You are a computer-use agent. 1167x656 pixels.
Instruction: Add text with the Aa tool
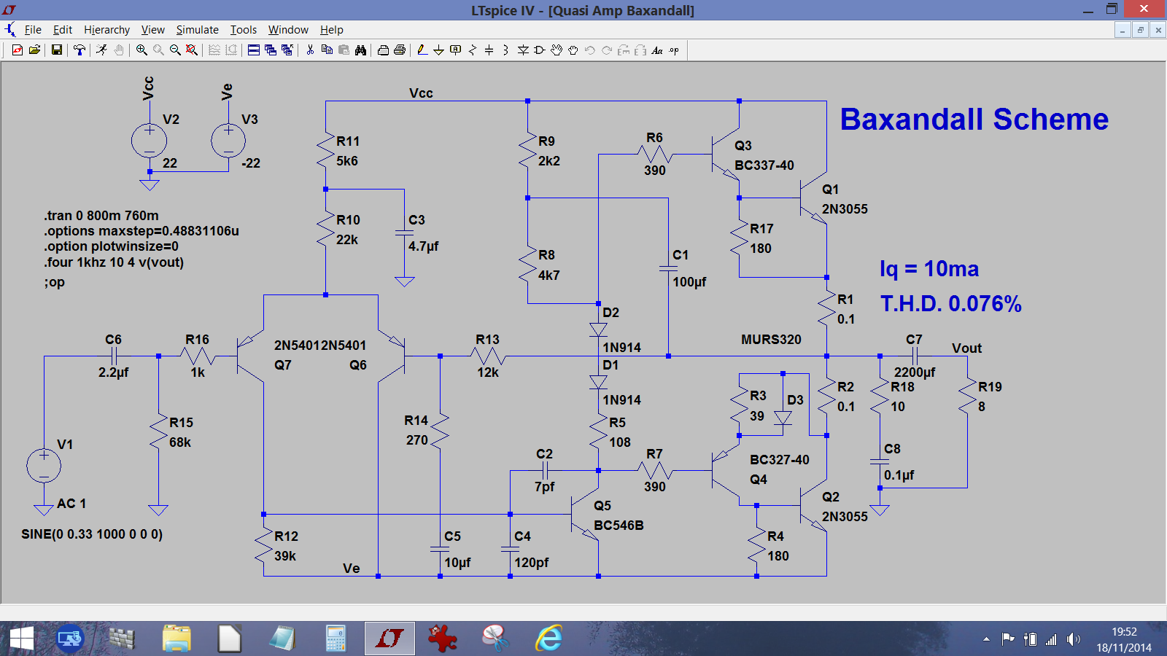pyautogui.click(x=657, y=50)
